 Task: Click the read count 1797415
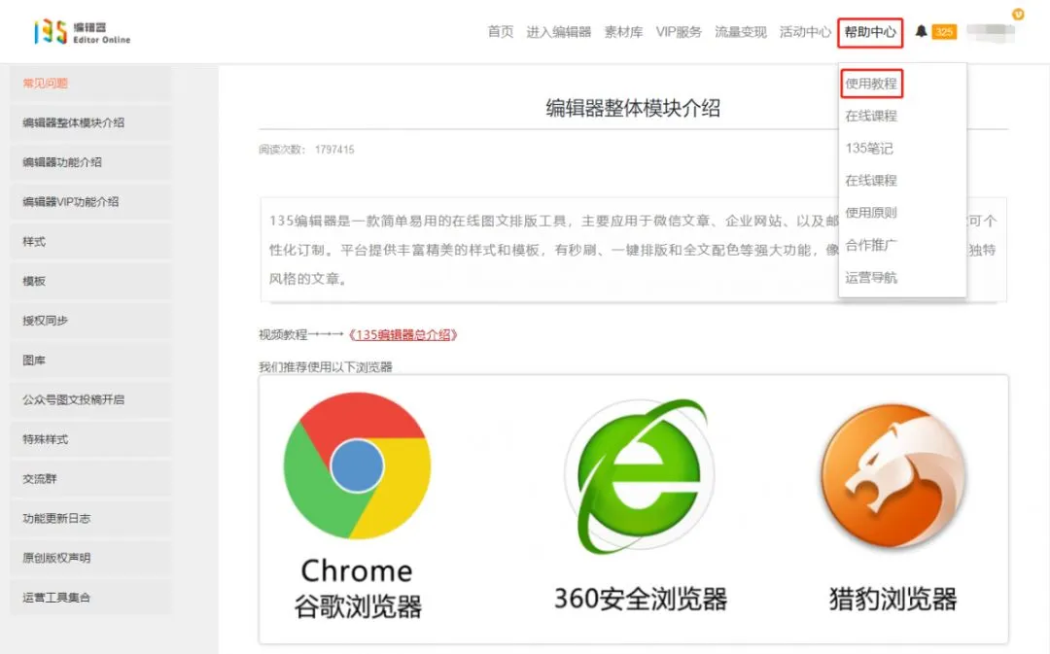pyautogui.click(x=334, y=150)
